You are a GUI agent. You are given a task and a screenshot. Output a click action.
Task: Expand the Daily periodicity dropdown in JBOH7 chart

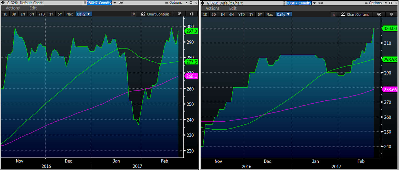click(x=84, y=14)
